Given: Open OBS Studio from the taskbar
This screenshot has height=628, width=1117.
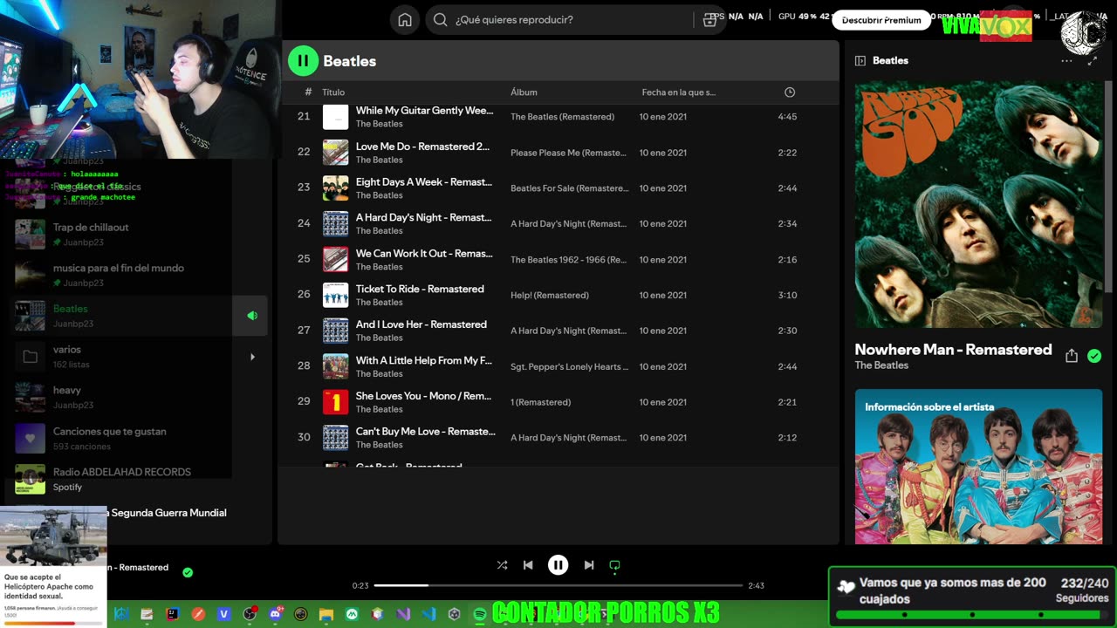Looking at the screenshot, I should click(250, 614).
